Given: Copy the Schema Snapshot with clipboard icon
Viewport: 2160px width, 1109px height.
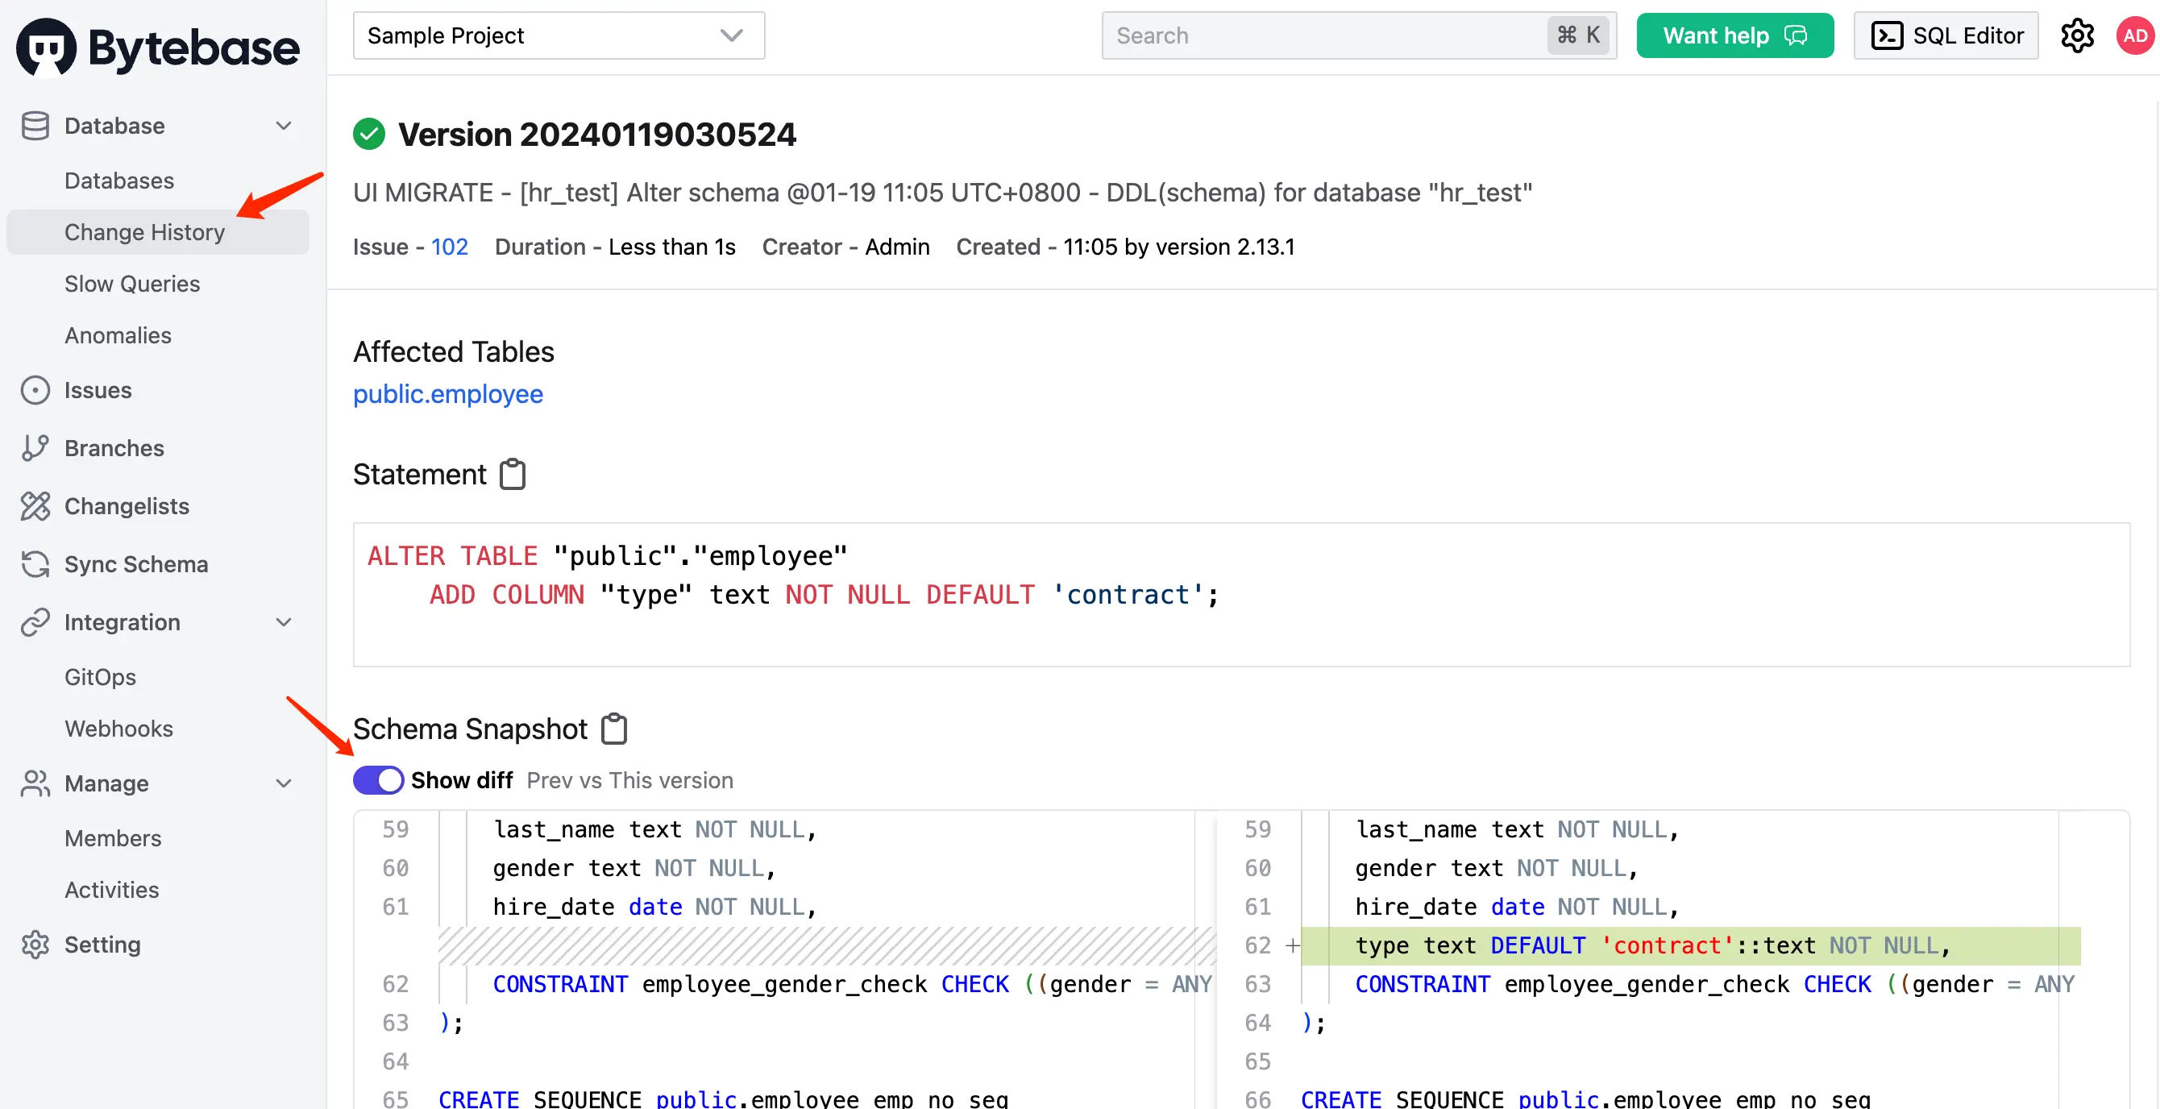Looking at the screenshot, I should click(x=615, y=729).
